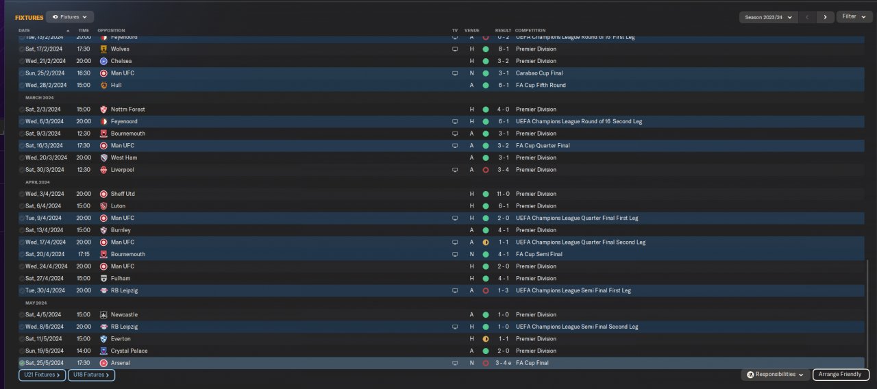The image size is (877, 389).
Task: Click TV icon on Carabao Cup Final row
Action: point(454,73)
